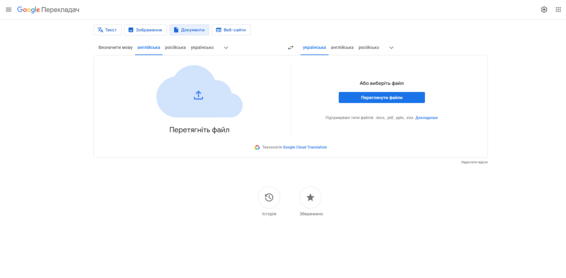The height and width of the screenshot is (278, 566).
Task: Expand the source languages list
Action: coord(226,47)
